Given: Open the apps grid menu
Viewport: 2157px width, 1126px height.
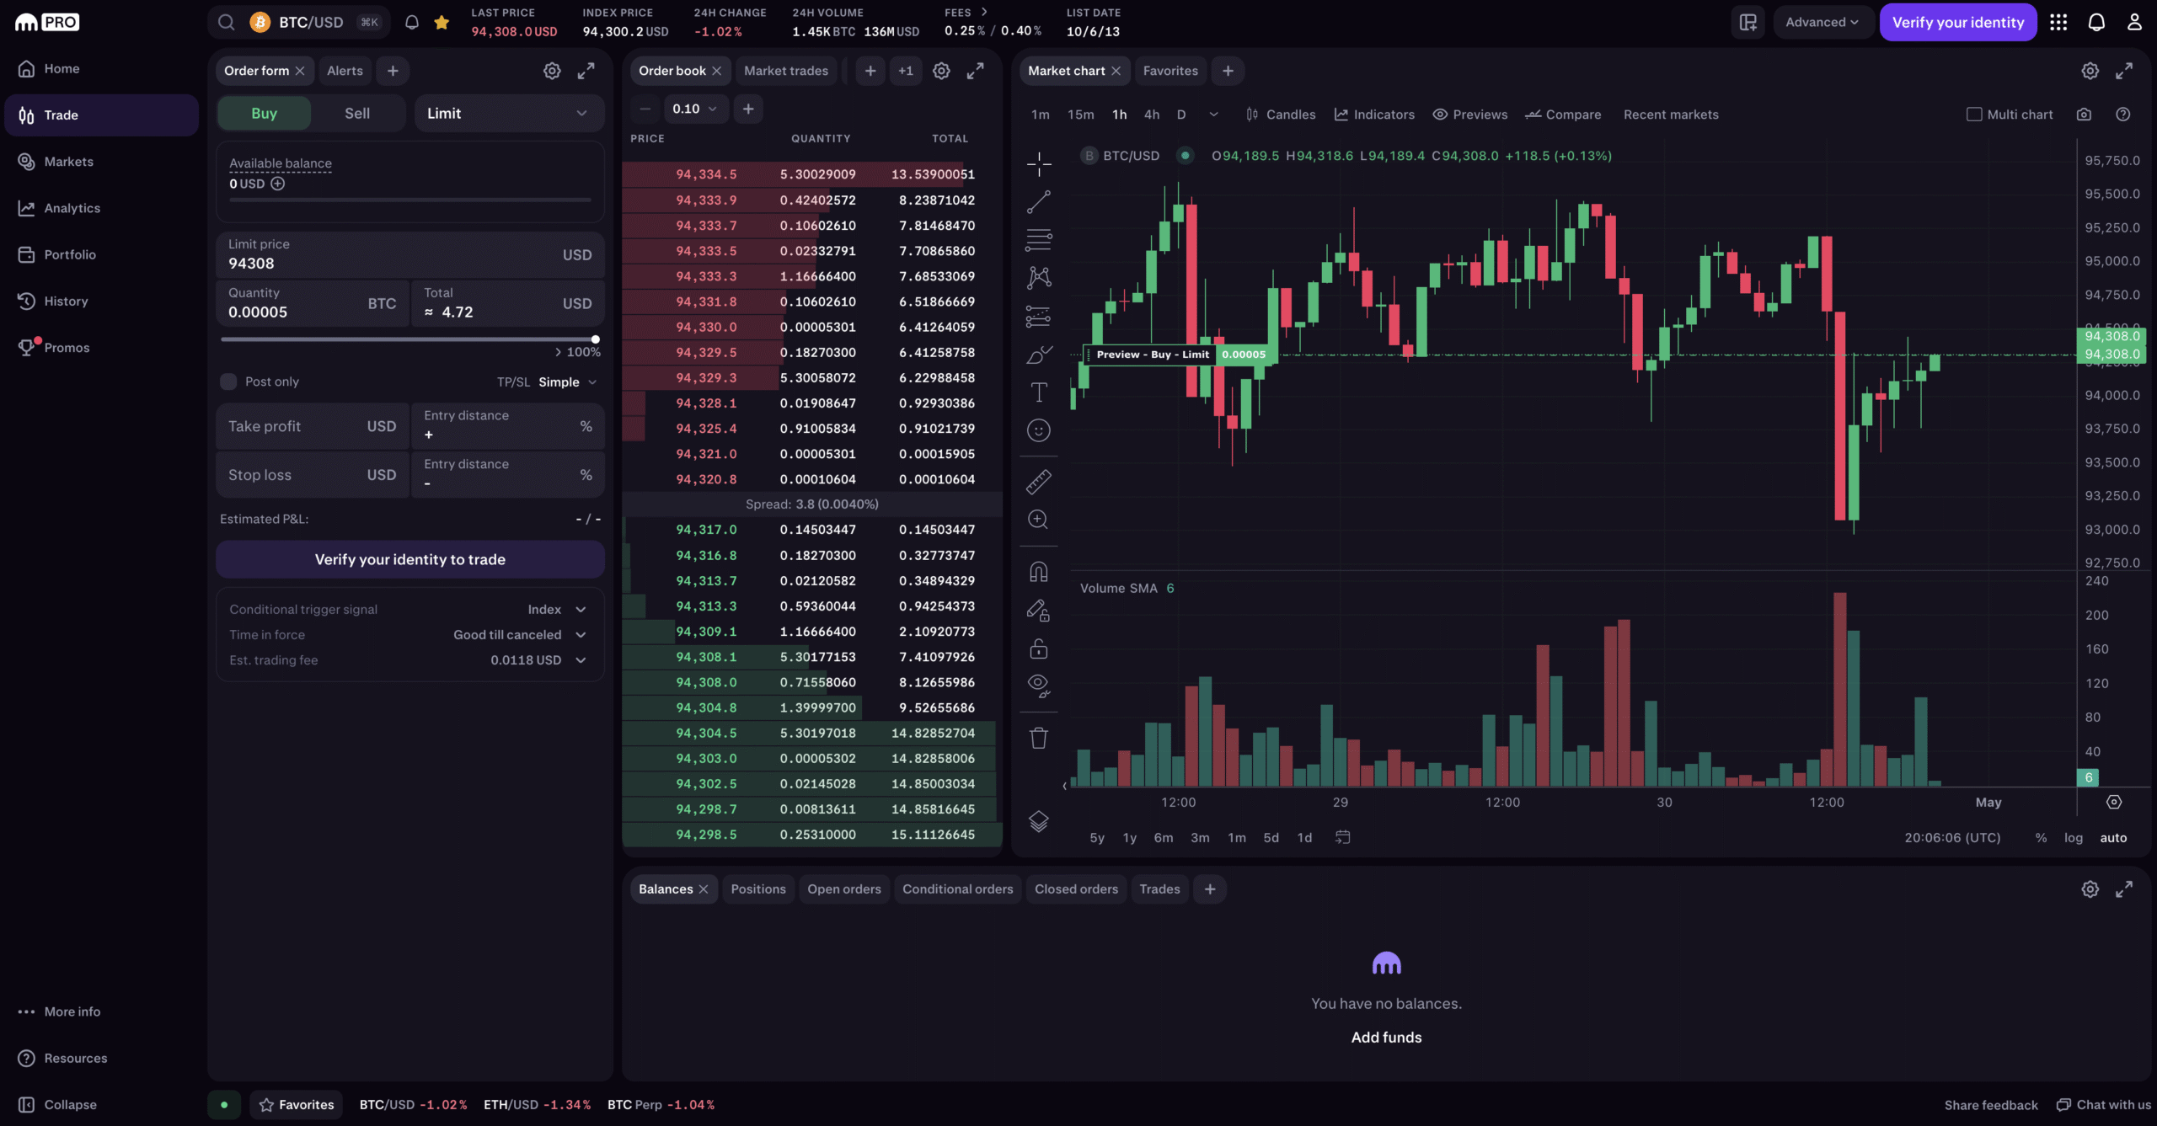Looking at the screenshot, I should [2058, 22].
